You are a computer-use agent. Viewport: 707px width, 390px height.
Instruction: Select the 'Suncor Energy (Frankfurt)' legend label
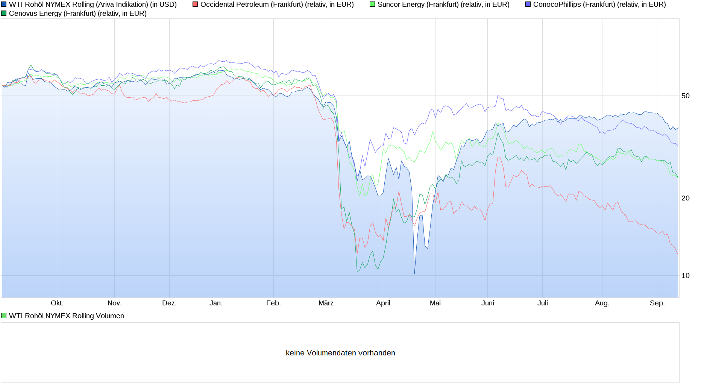pyautogui.click(x=443, y=5)
